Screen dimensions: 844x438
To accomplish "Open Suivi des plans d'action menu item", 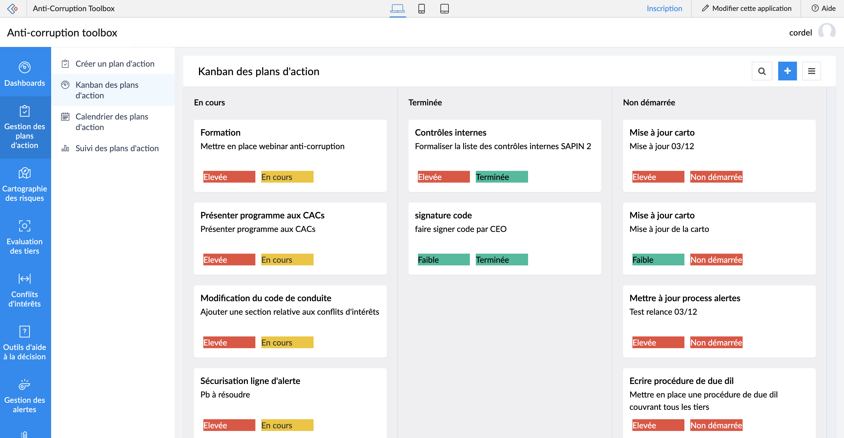I will tap(113, 148).
